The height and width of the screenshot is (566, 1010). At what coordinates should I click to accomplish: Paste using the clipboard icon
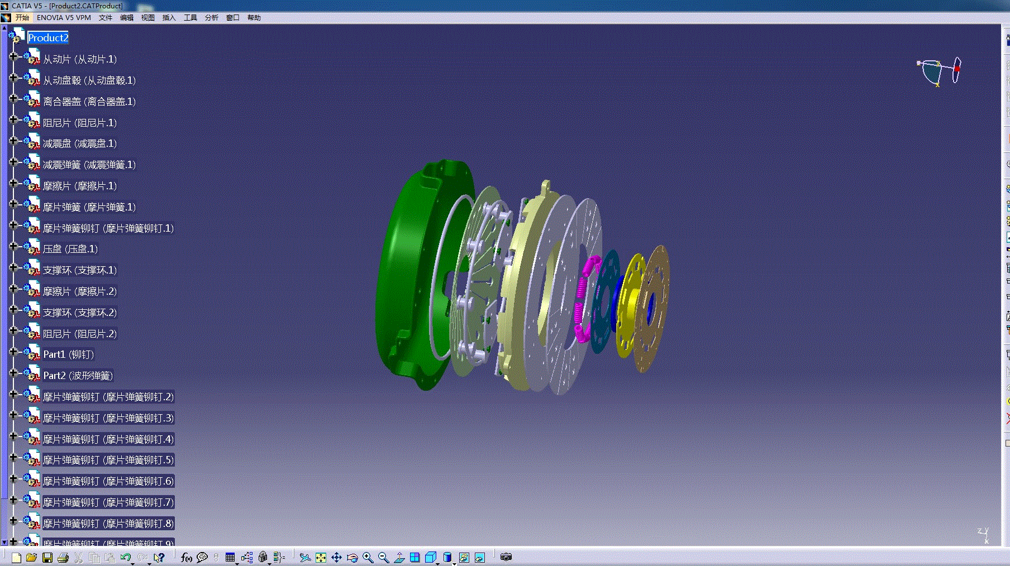110,557
